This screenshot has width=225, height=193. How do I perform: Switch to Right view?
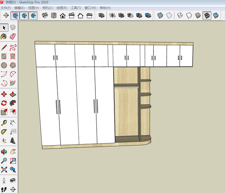pyautogui.click(x=72, y=15)
